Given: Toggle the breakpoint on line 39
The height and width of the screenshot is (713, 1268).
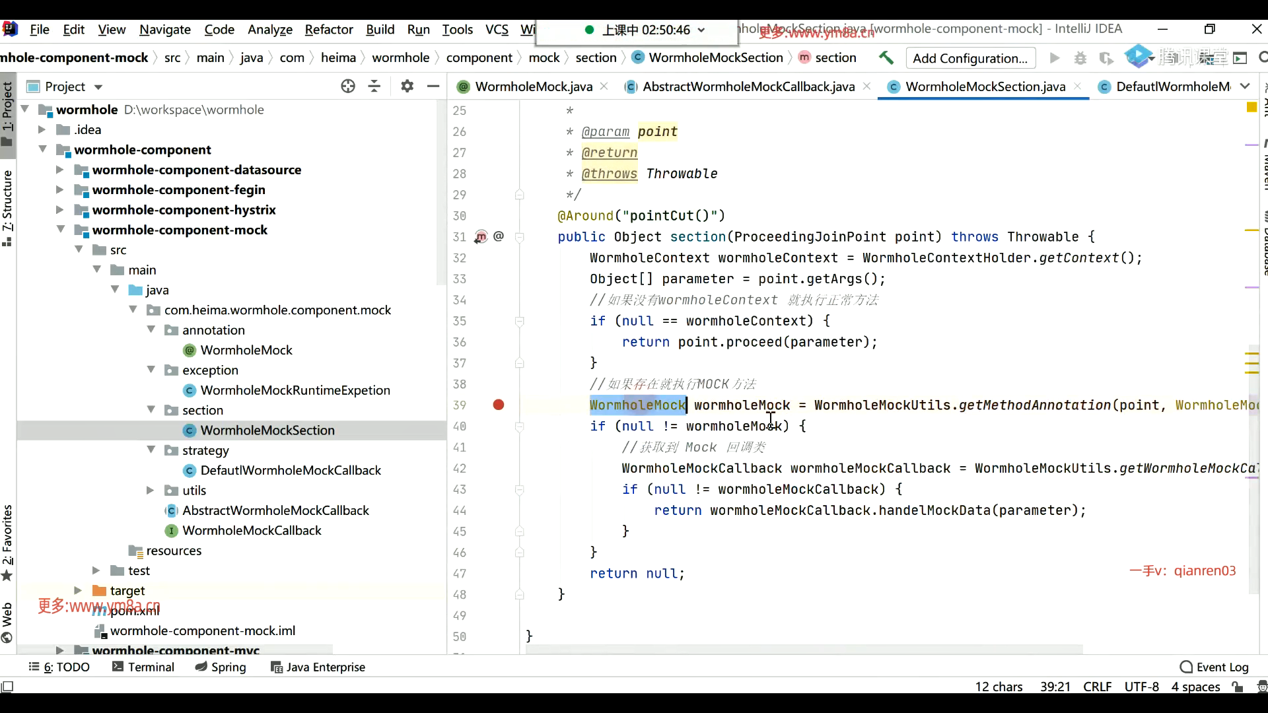Looking at the screenshot, I should [499, 405].
